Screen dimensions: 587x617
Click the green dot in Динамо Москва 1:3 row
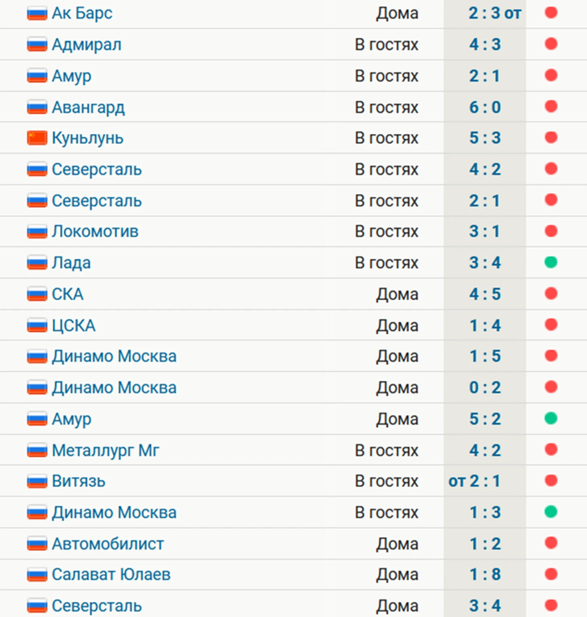pos(551,512)
